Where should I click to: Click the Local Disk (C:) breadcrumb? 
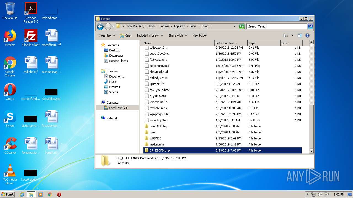click(x=135, y=26)
